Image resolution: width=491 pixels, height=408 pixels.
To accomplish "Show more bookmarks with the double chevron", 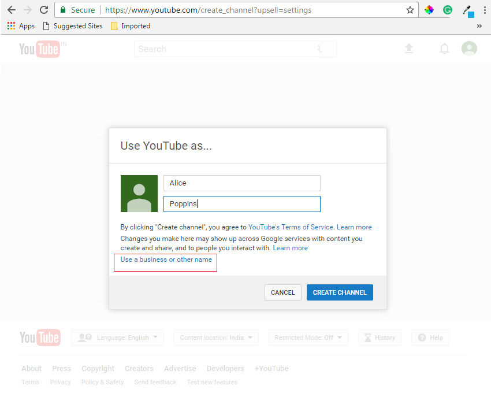I will click(479, 26).
